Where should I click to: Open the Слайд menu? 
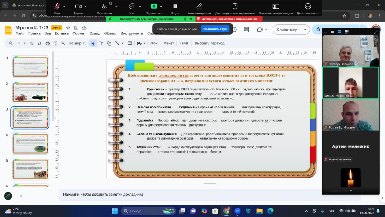click(95, 33)
